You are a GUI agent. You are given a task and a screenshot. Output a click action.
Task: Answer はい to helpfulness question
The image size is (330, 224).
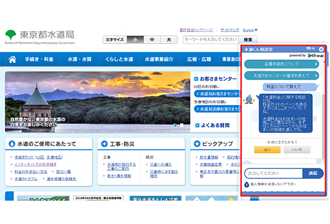coord(267,150)
